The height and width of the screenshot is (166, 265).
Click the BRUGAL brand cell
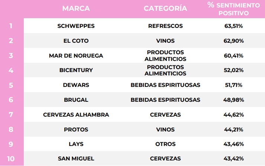point(76,100)
